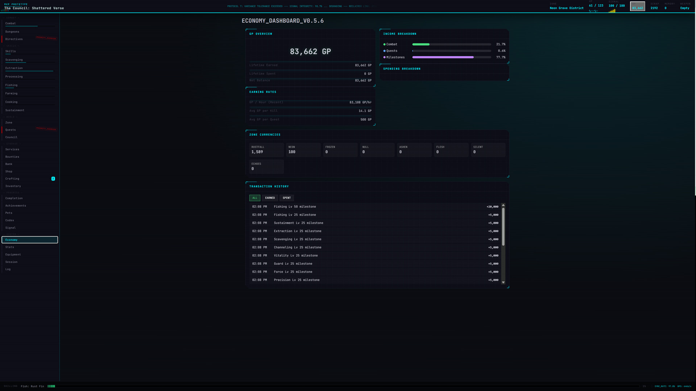Click the scrollbar up arrow in Transaction History

point(503,205)
